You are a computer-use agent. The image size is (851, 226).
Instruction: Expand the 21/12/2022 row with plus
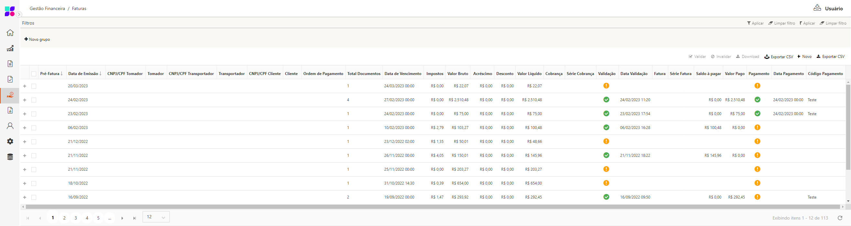click(25, 141)
